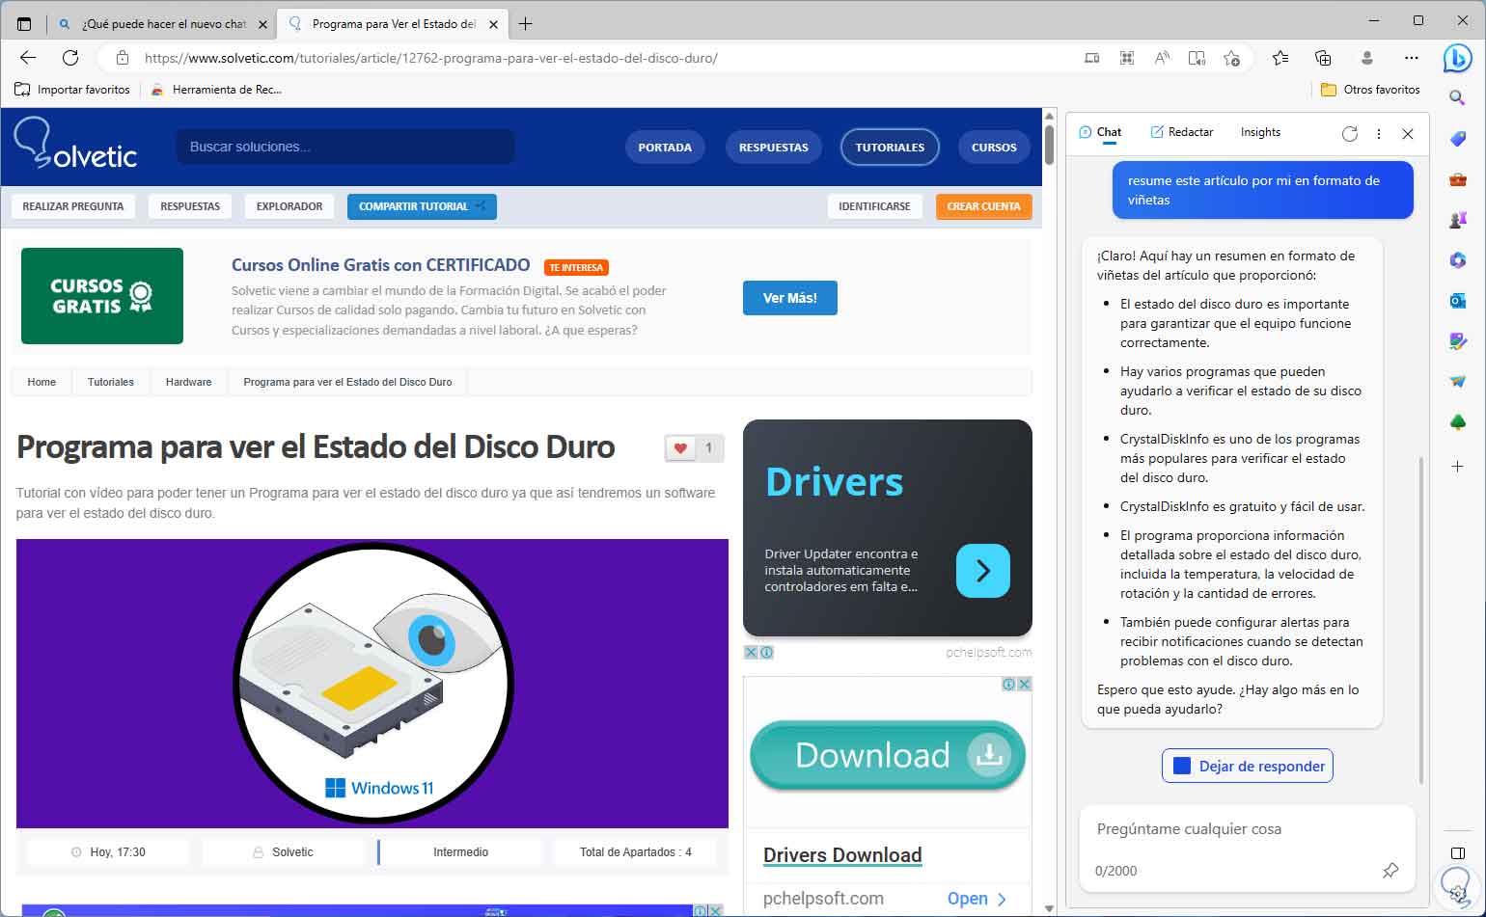Open the Tools briefcase icon in sidebar
This screenshot has height=917, width=1486.
[1457, 179]
